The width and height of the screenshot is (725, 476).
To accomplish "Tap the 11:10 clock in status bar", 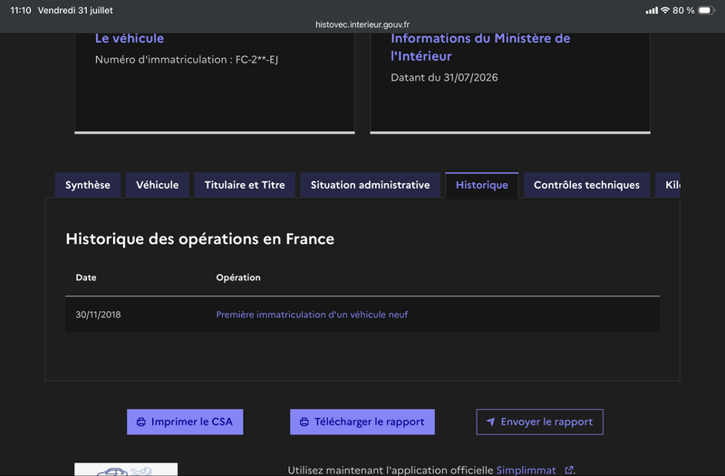I will coord(20,10).
